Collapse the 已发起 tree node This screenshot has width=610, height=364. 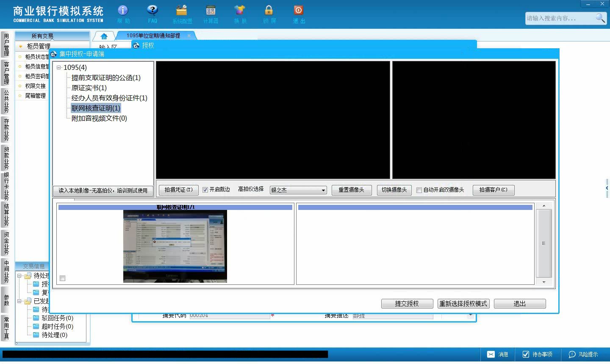pyautogui.click(x=19, y=301)
